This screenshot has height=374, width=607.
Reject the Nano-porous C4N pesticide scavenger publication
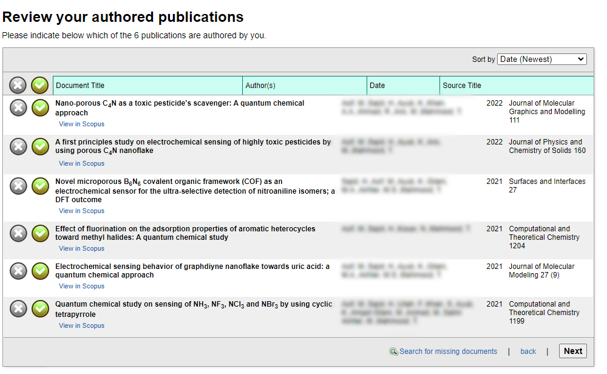[x=18, y=107]
